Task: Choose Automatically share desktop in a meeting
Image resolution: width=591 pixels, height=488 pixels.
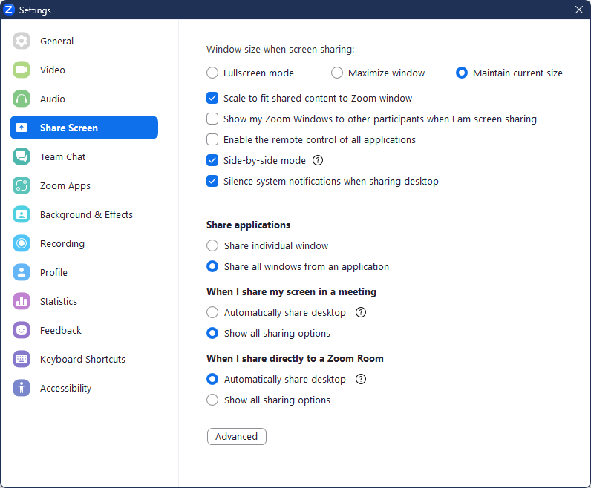Action: pos(212,312)
